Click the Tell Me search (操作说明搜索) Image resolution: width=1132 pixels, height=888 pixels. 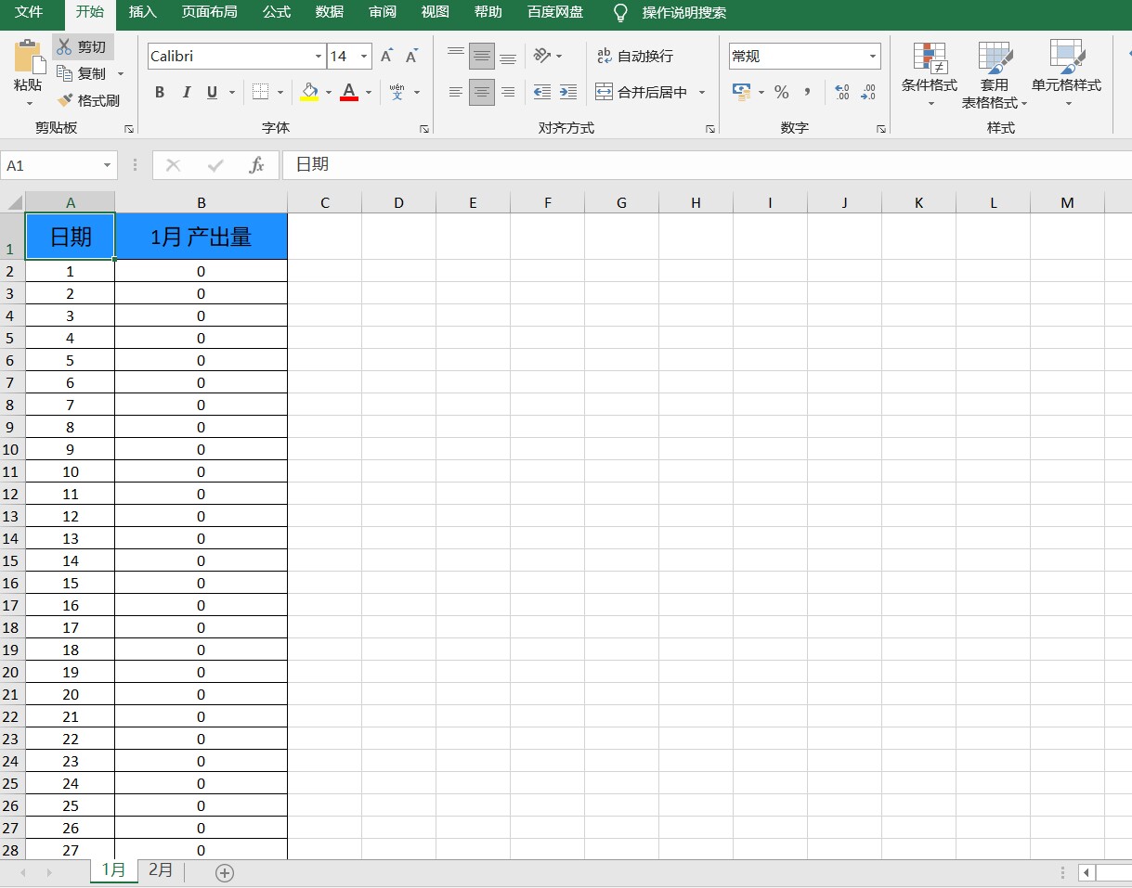click(x=672, y=13)
